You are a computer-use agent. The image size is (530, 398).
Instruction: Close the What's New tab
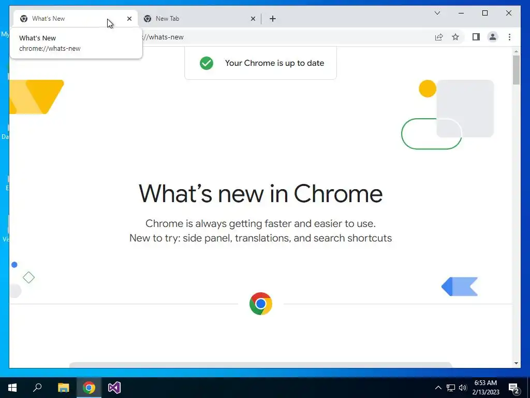coord(129,19)
